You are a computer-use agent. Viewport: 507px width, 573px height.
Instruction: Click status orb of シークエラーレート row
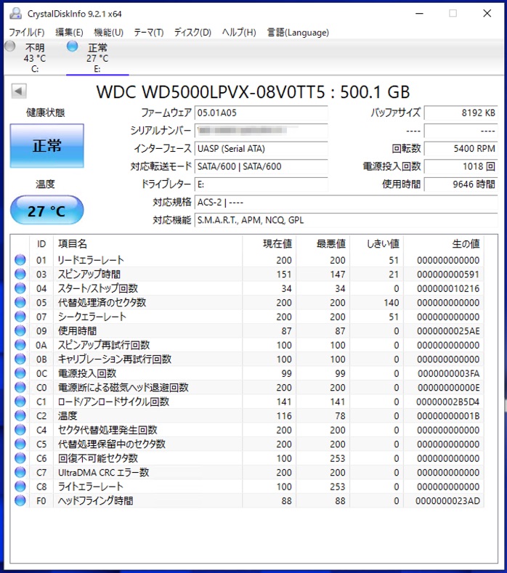[20, 317]
